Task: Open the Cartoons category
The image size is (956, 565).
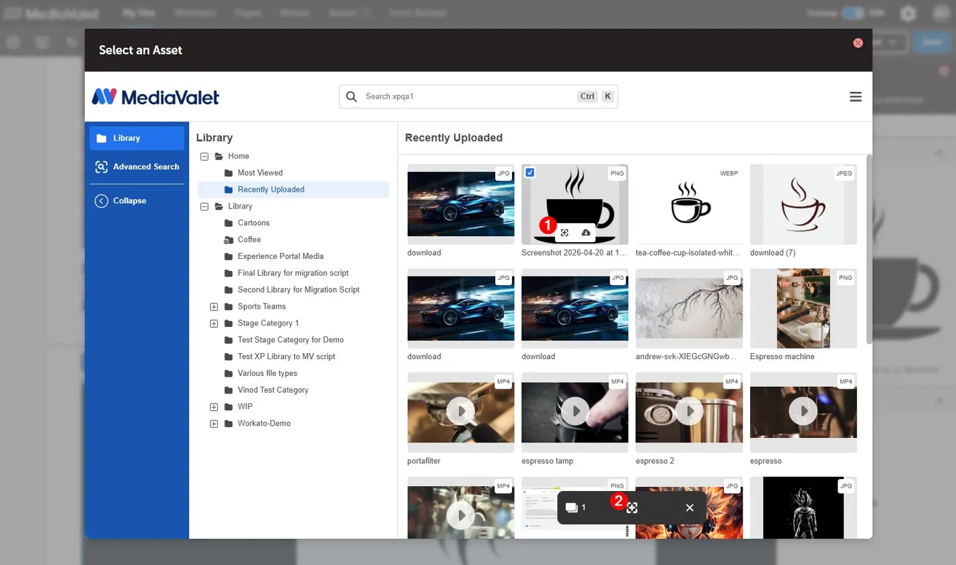Action: point(254,223)
